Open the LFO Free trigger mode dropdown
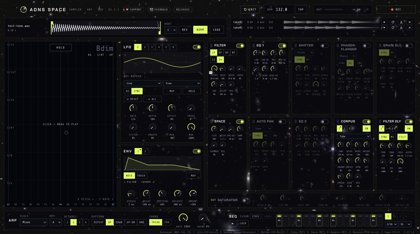420x234 pixels. (x=182, y=83)
